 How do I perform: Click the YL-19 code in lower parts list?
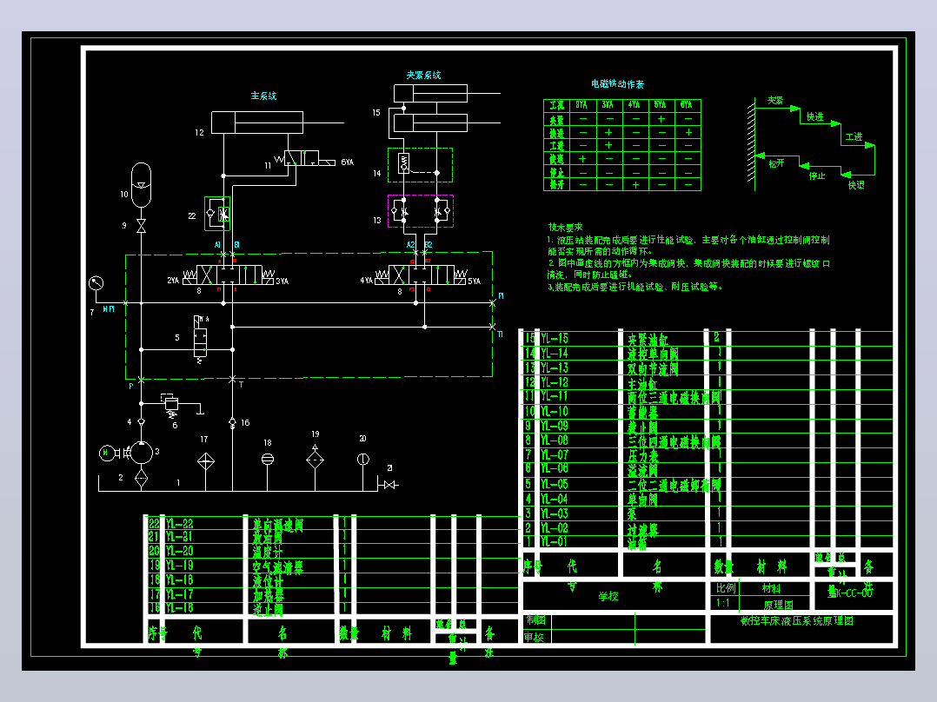click(179, 566)
